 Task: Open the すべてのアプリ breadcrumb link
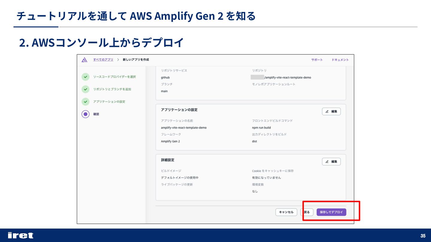pos(103,60)
